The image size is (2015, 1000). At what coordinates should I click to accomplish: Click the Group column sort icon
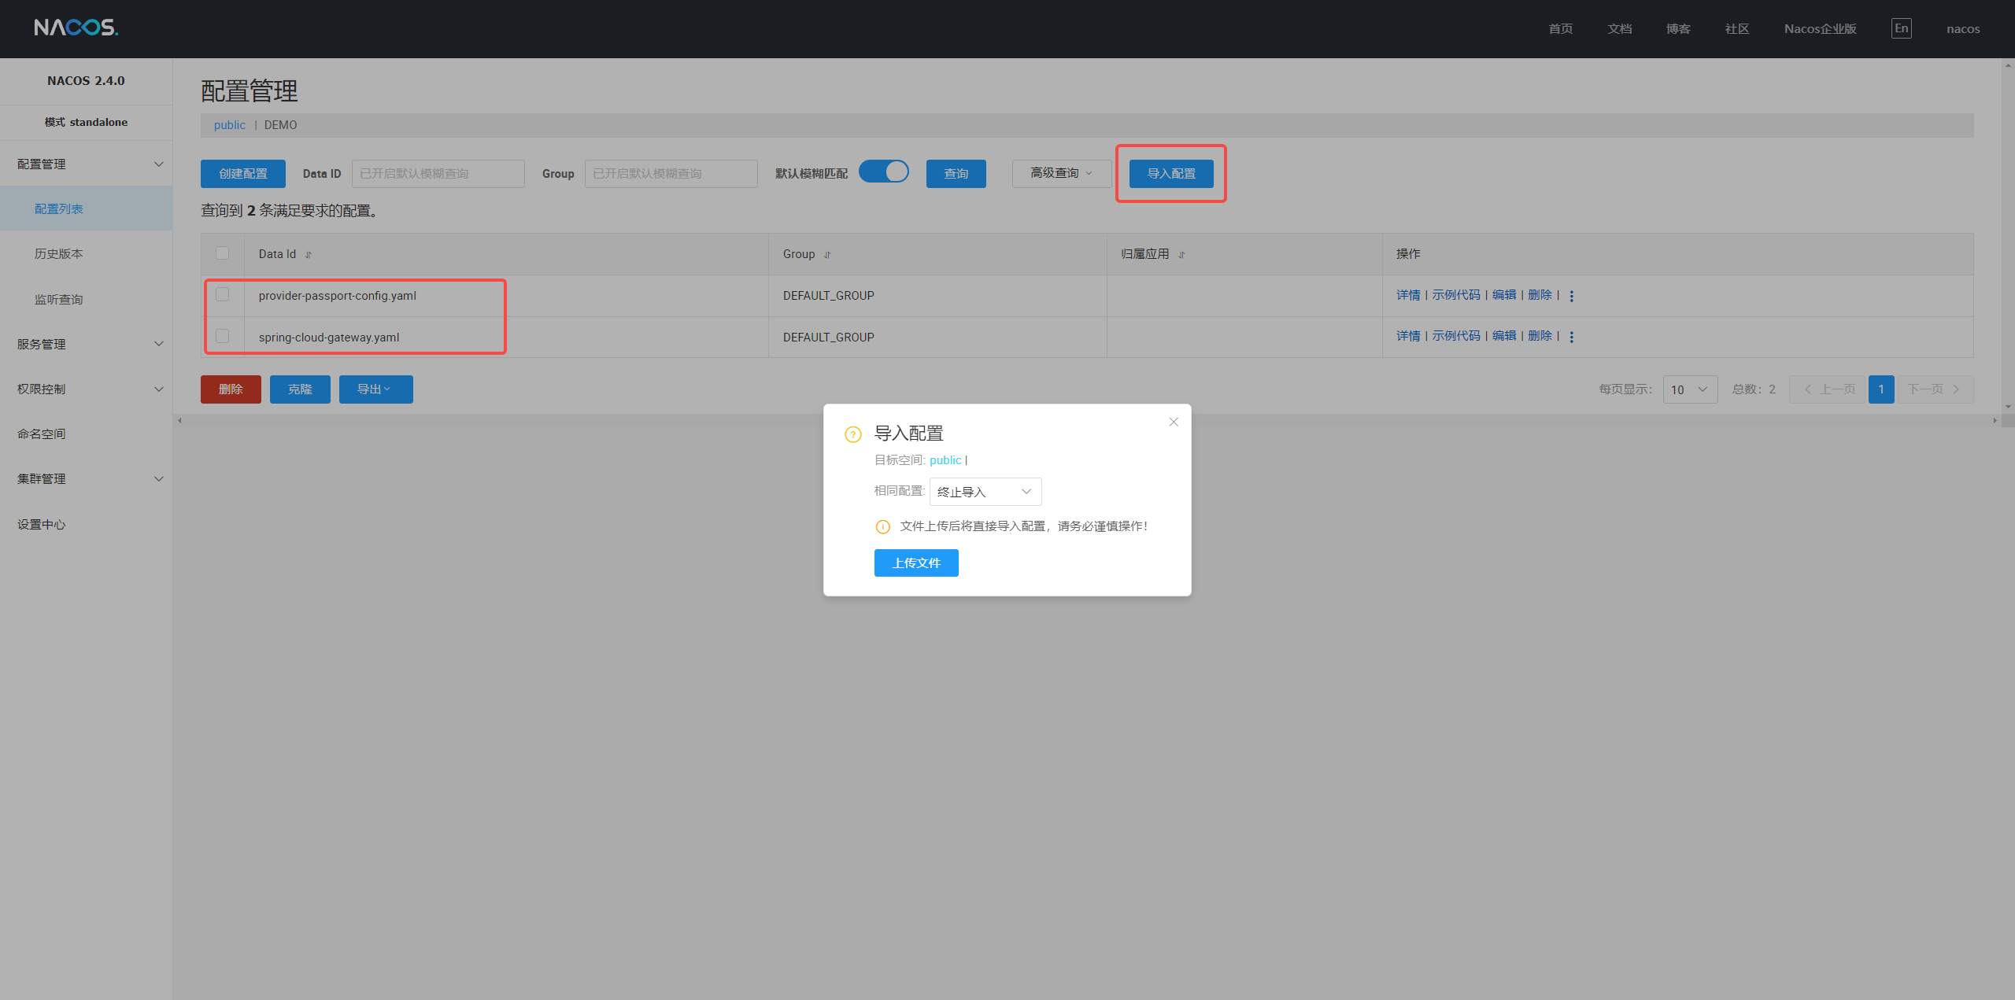click(x=827, y=255)
